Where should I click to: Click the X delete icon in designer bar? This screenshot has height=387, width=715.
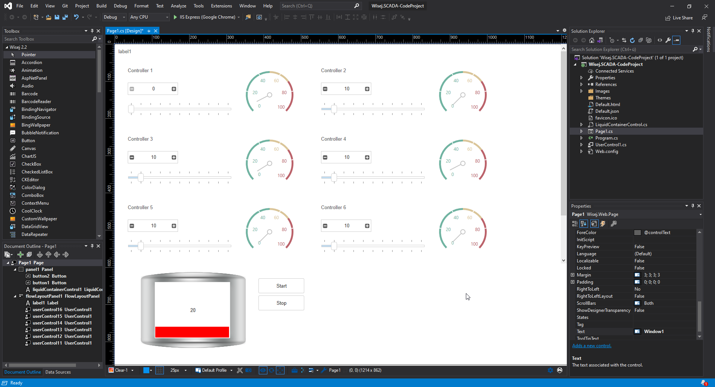click(x=240, y=370)
